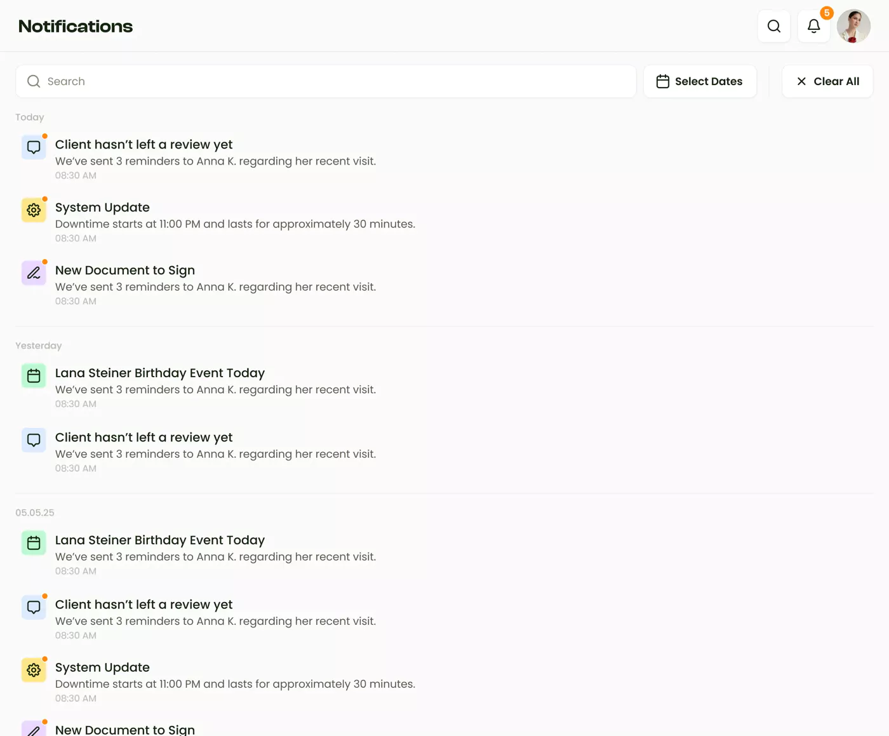Click the X icon on Clear All
889x736 pixels.
[802, 81]
